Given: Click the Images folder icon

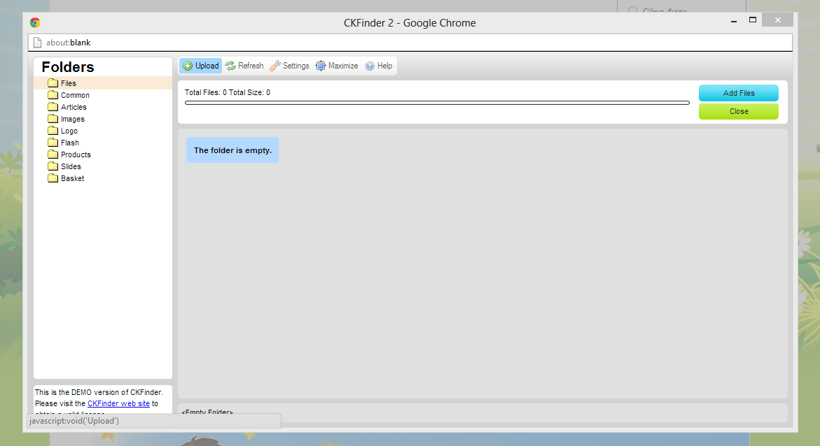Looking at the screenshot, I should (53, 119).
